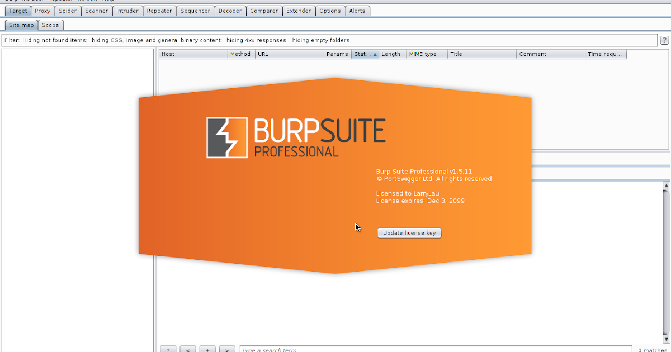Go to next search match '>' button
Viewport: 671px width, 352px height.
226,349
